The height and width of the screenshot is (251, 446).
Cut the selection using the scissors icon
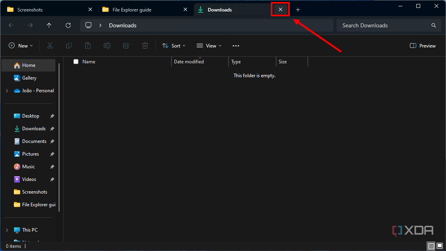point(50,46)
